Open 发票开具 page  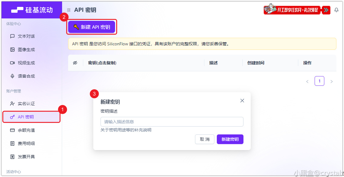tap(26, 157)
